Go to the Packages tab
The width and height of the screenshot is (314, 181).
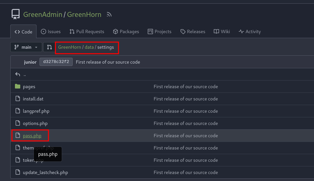[x=126, y=31]
